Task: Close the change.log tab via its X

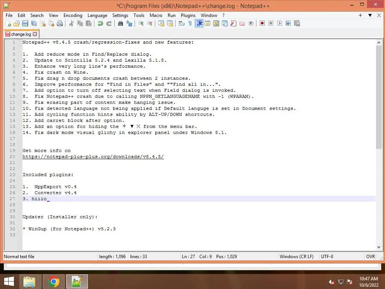Action: (x=35, y=34)
